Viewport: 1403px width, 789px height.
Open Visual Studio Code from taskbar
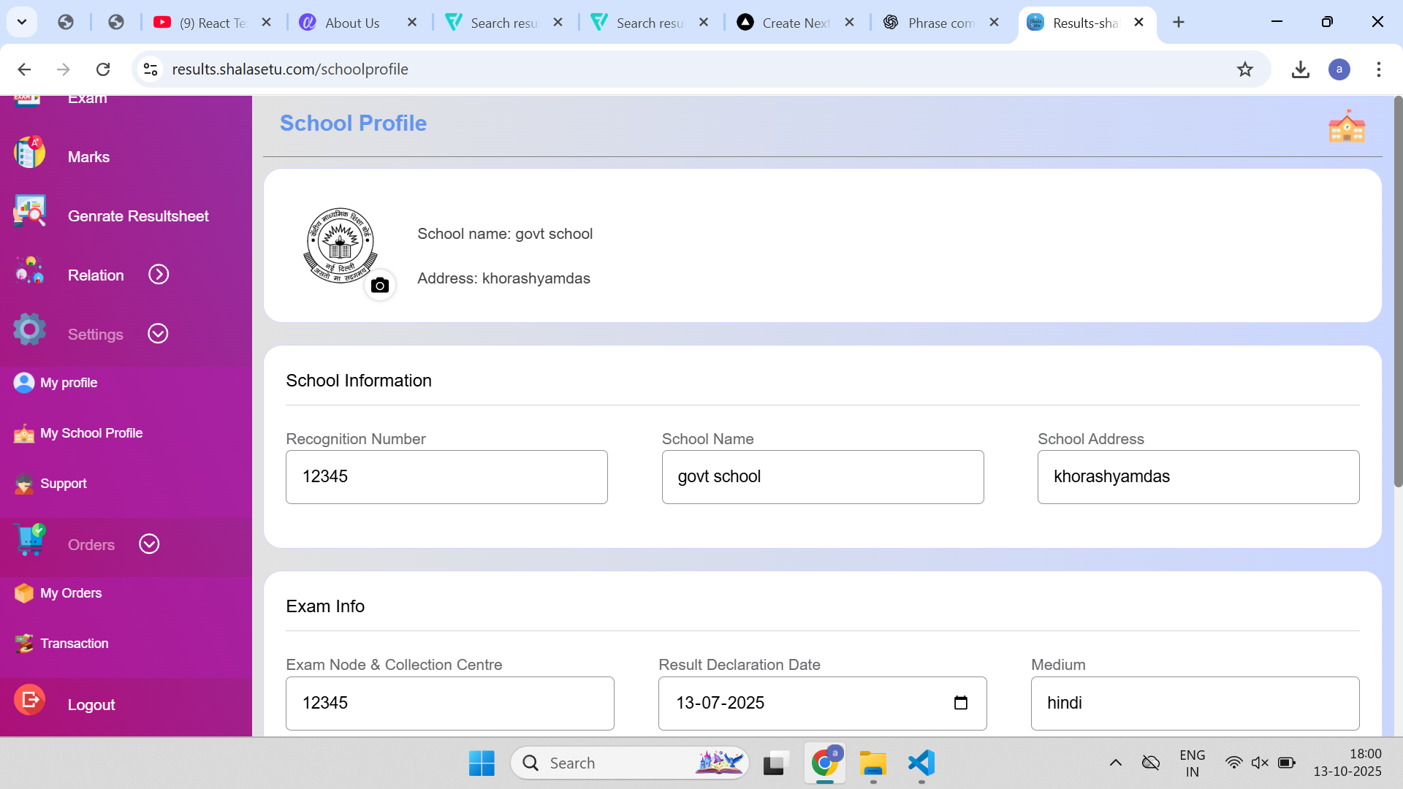[x=921, y=763]
